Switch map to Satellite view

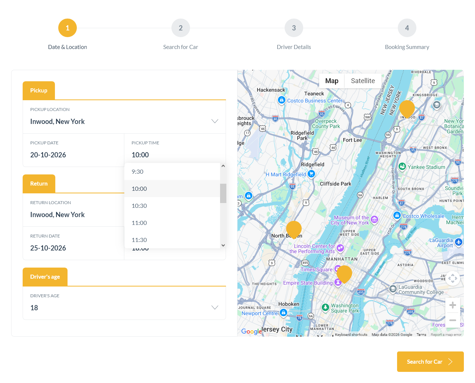[363, 81]
